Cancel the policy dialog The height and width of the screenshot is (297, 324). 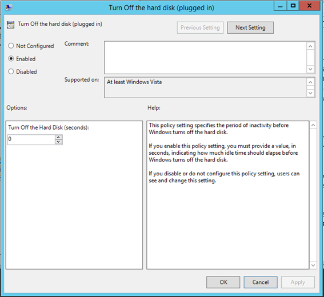pos(261,282)
